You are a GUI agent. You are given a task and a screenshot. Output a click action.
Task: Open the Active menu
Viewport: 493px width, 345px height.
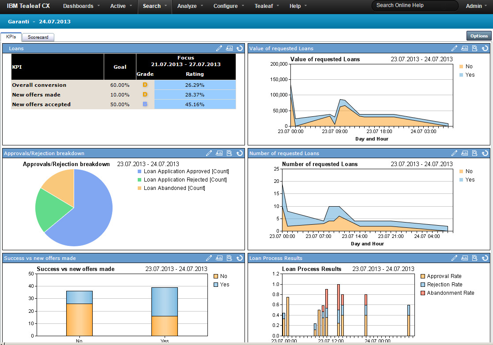pos(121,6)
